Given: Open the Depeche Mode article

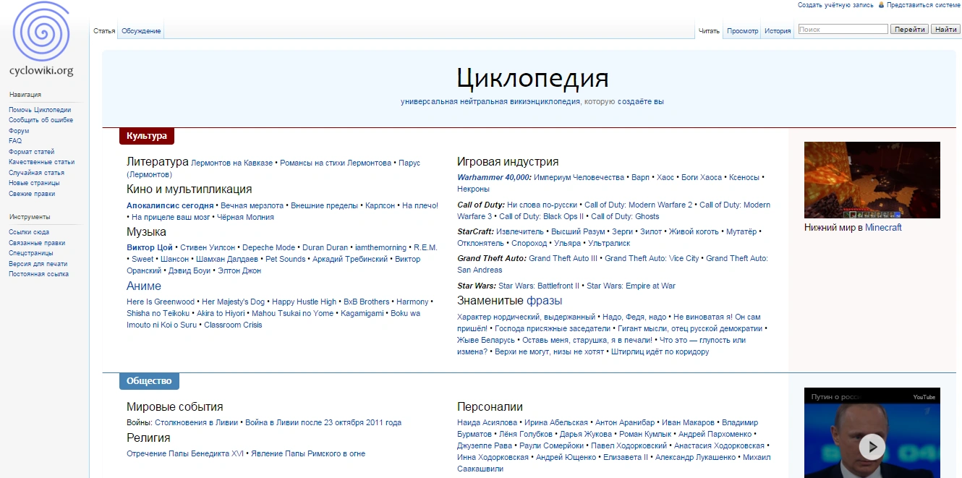Looking at the screenshot, I should pyautogui.click(x=268, y=248).
